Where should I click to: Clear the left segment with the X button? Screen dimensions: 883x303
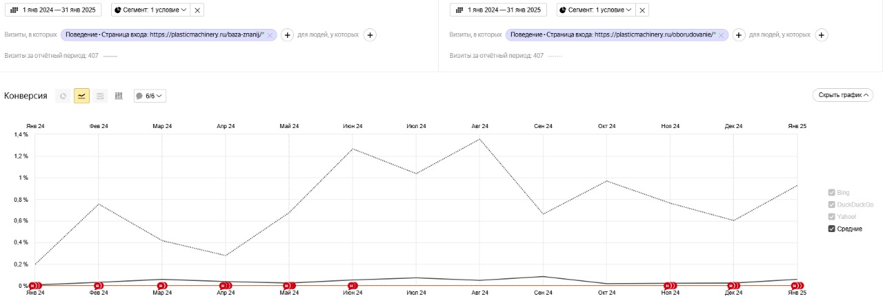197,10
